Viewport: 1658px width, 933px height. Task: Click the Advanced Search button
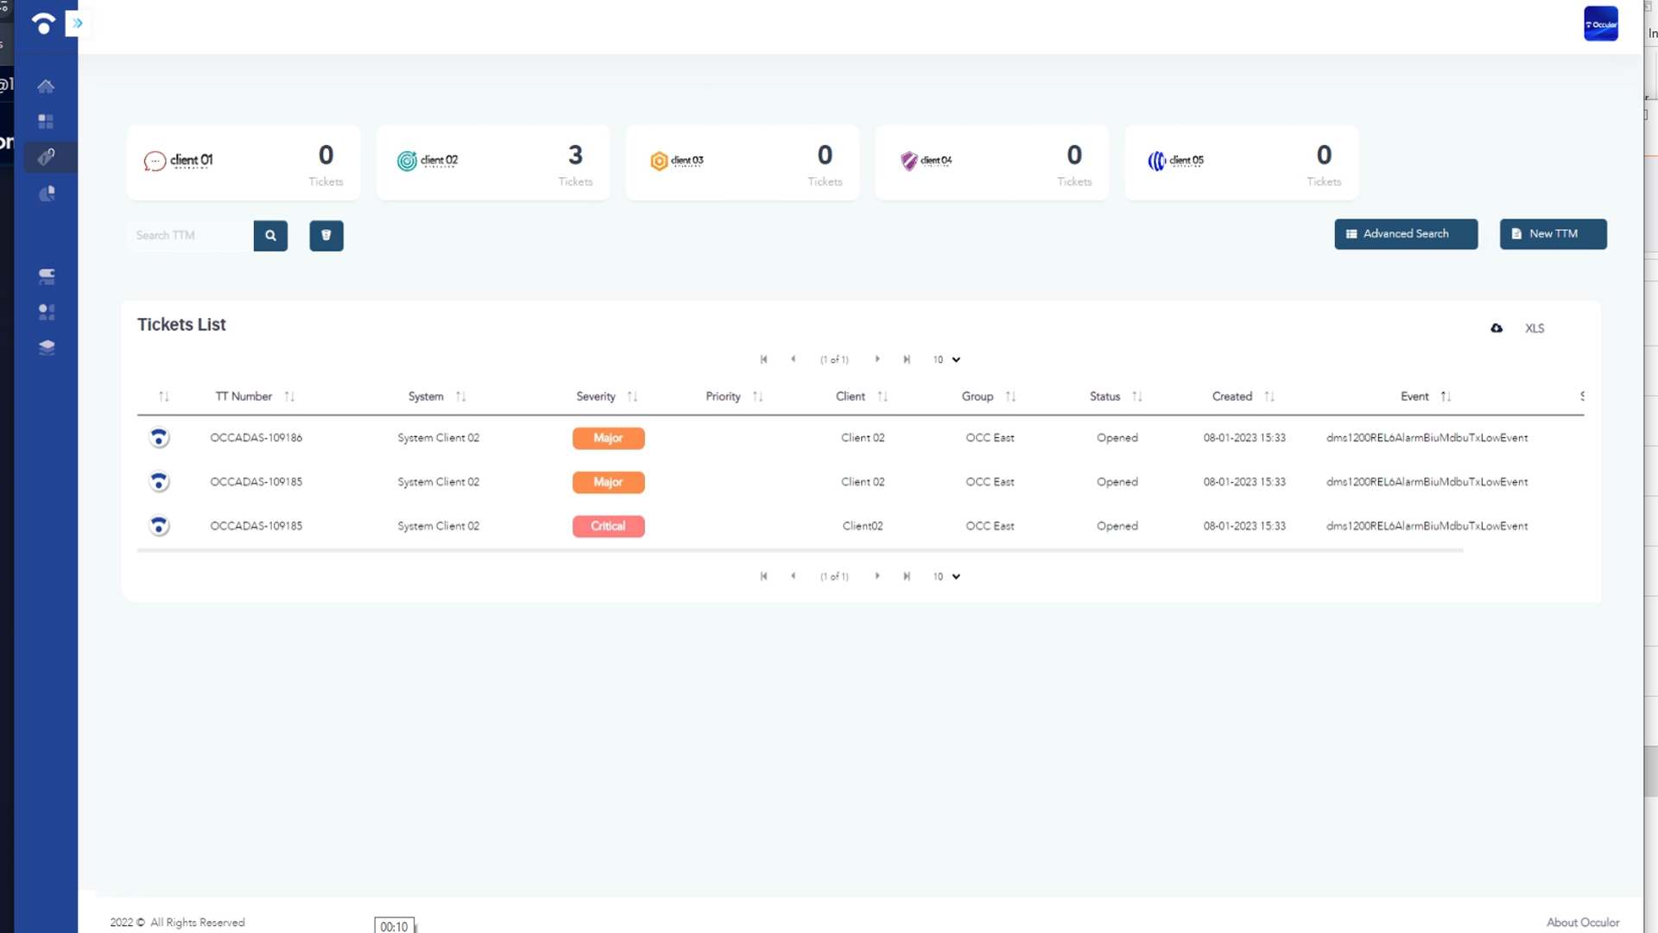1406,234
